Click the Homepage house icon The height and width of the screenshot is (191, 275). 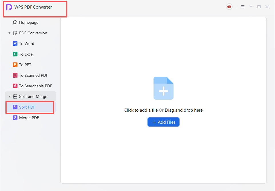point(15,22)
